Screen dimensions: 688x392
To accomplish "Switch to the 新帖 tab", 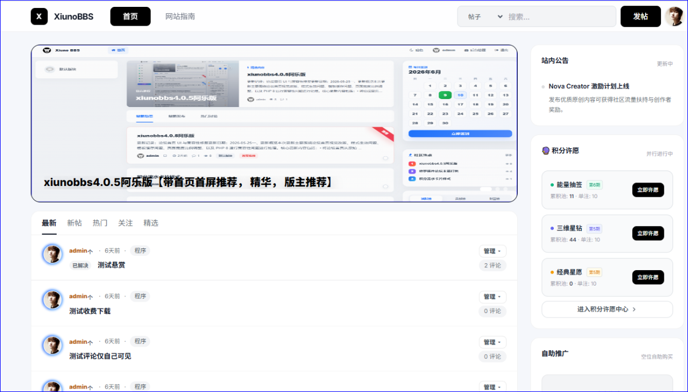I will pos(75,223).
